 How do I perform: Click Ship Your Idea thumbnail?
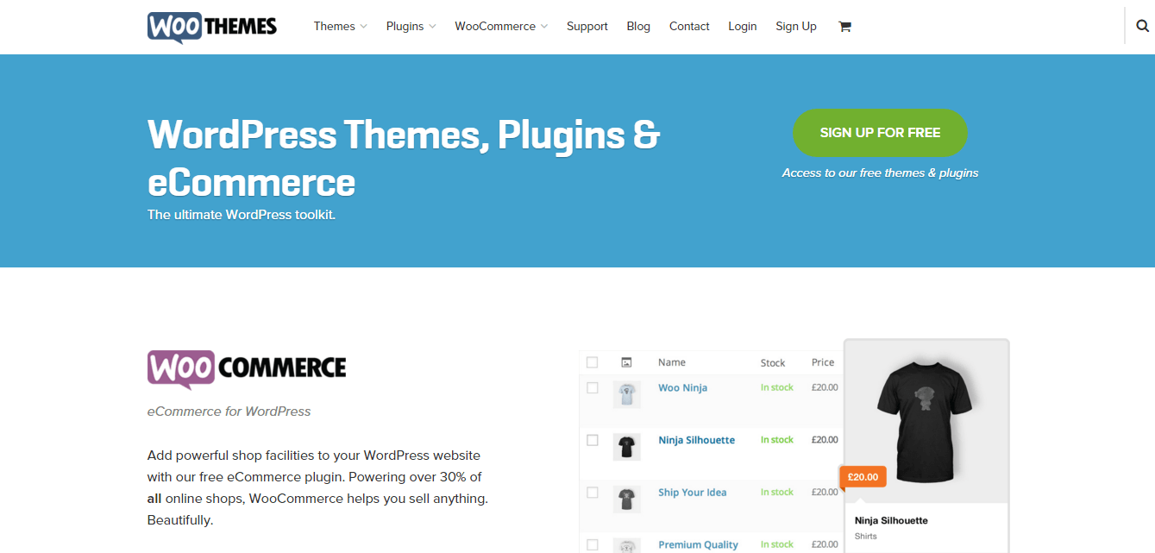pos(627,499)
